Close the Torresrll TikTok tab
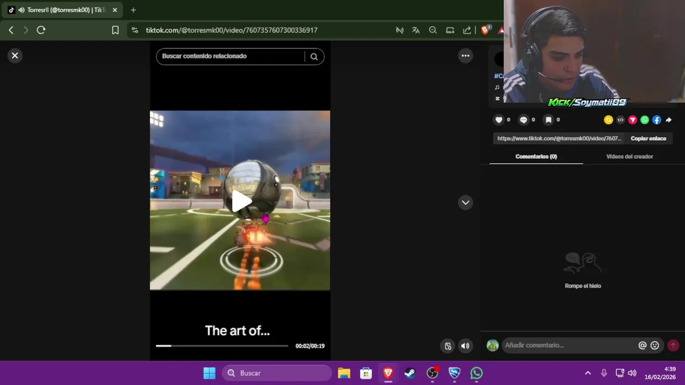Viewport: 685px width, 385px height. tap(115, 10)
